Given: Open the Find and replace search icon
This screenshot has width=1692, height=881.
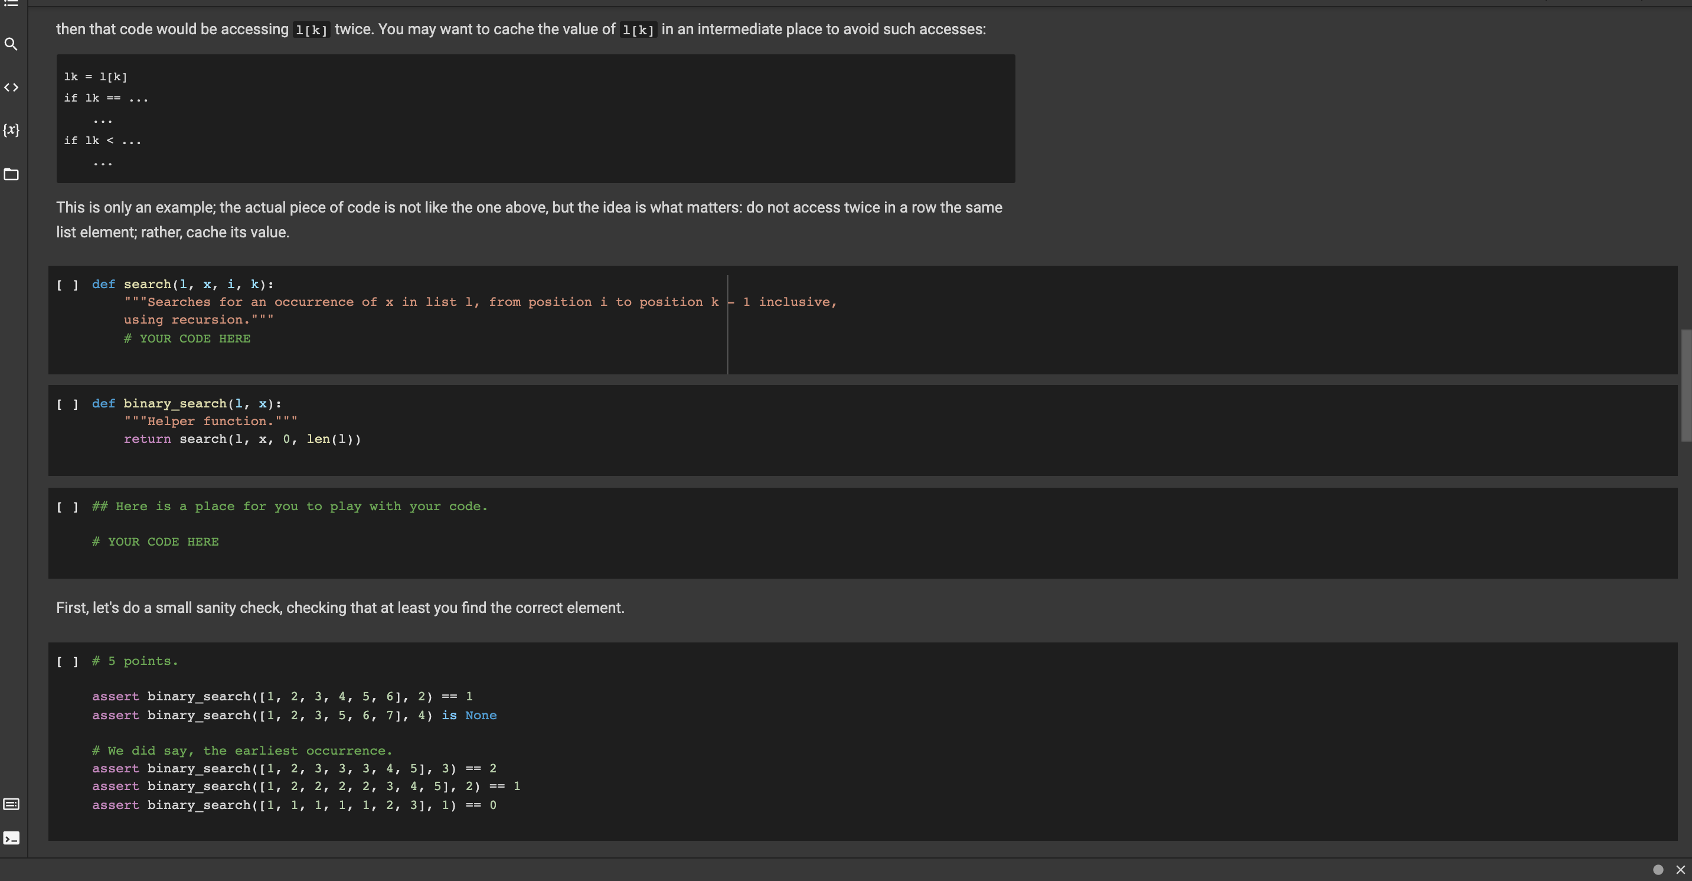Looking at the screenshot, I should pos(11,44).
